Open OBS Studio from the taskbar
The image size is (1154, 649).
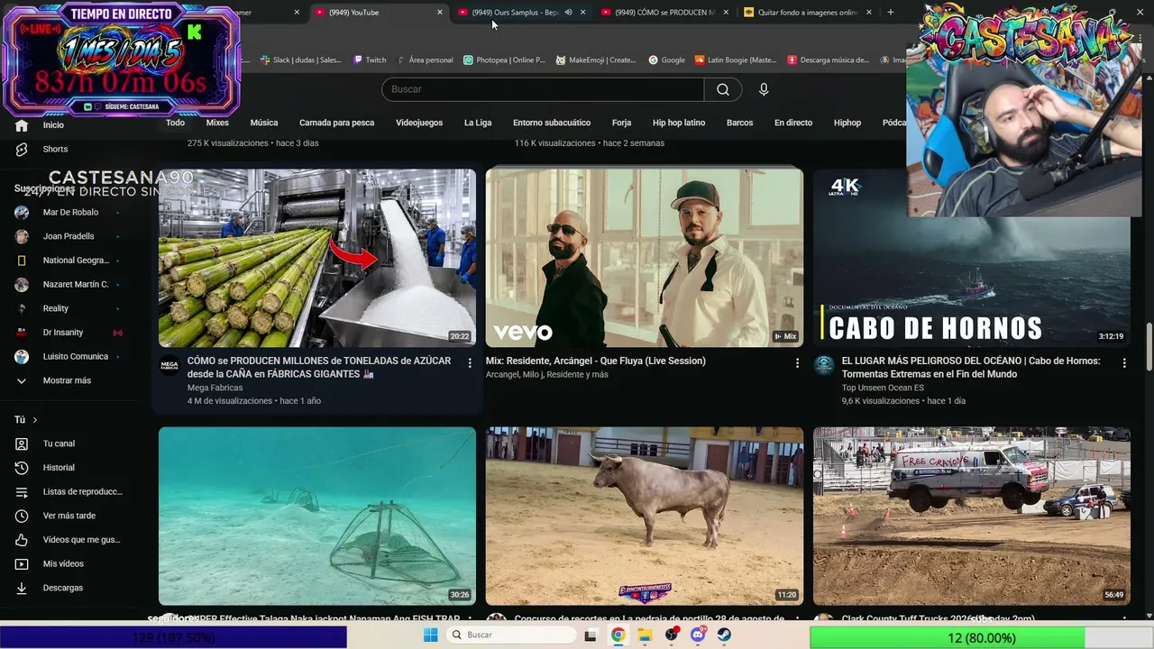click(x=672, y=635)
